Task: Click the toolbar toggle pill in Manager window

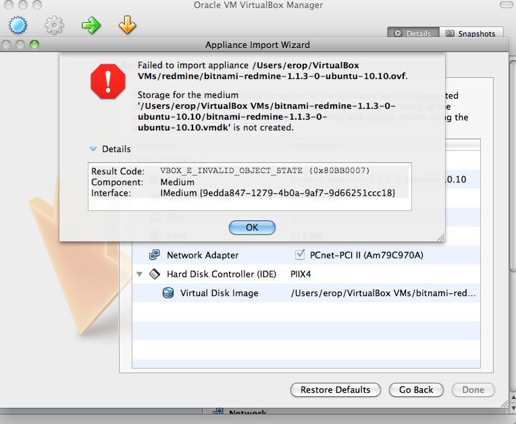Action: coord(507,5)
